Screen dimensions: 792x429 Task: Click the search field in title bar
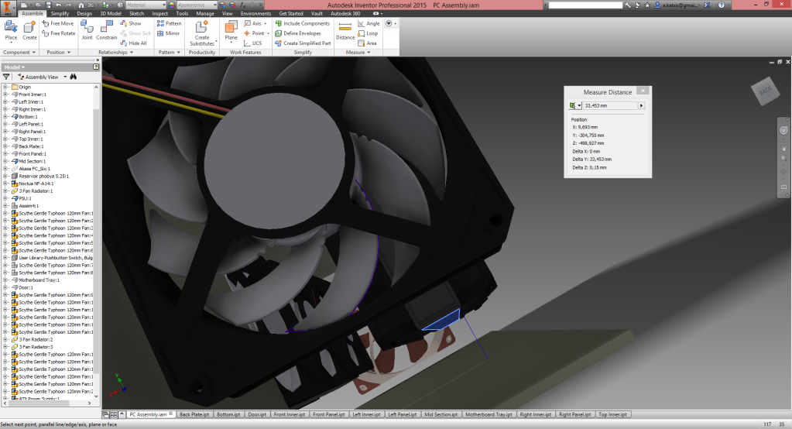pos(585,5)
